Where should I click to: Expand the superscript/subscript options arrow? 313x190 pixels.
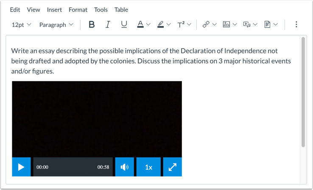[189, 25]
